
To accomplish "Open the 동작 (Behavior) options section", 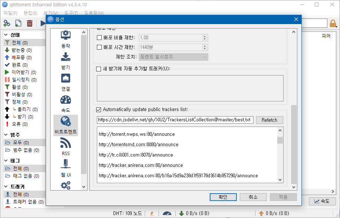I will [x=65, y=40].
